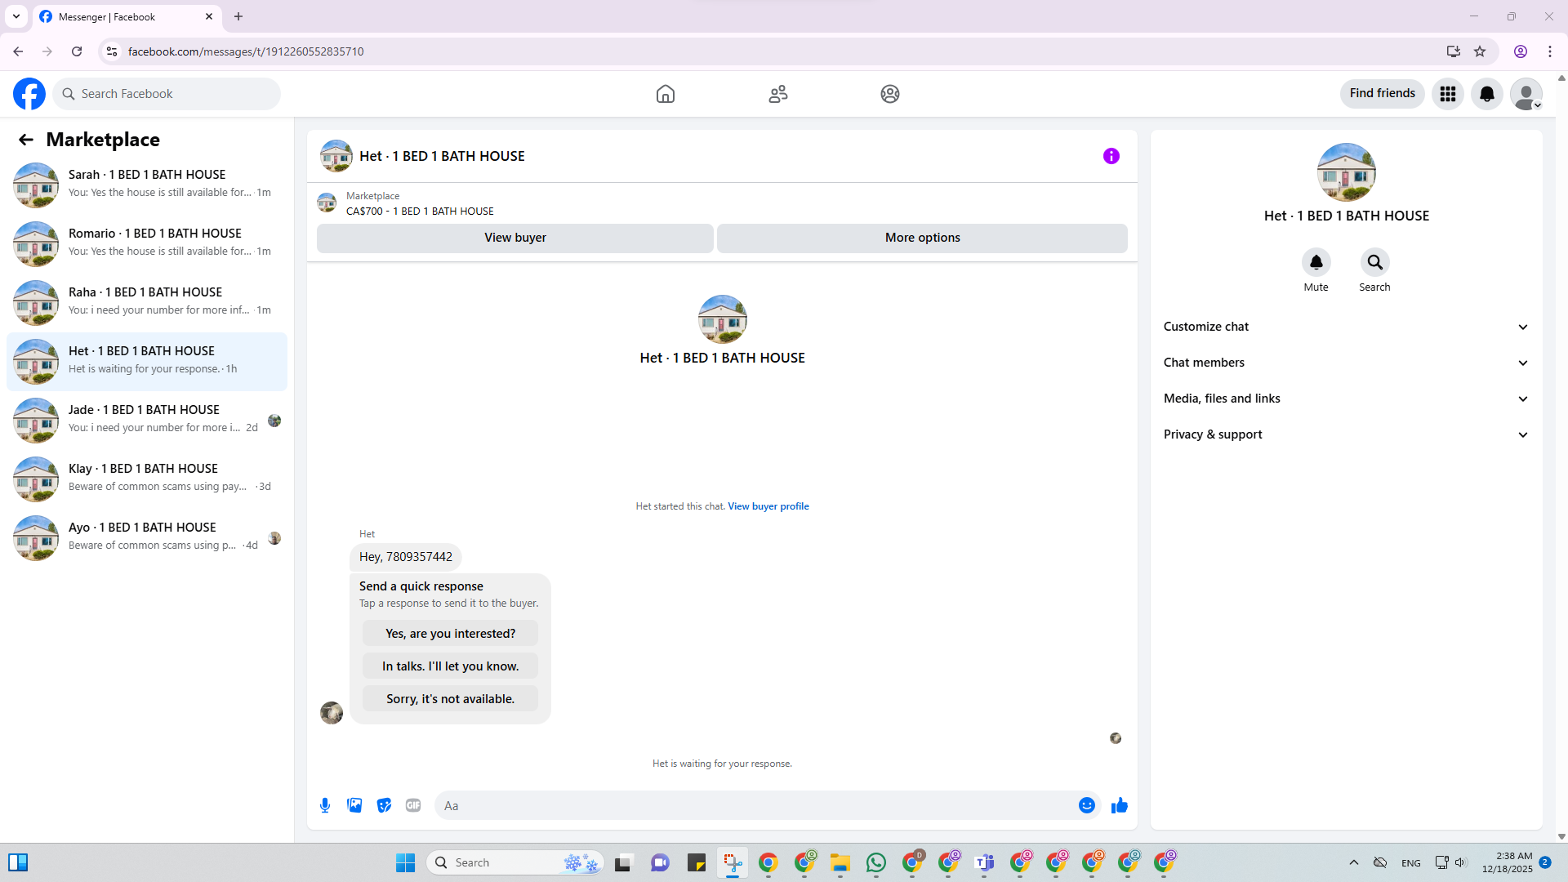
Task: Send a thumbs-up like
Action: click(1119, 805)
